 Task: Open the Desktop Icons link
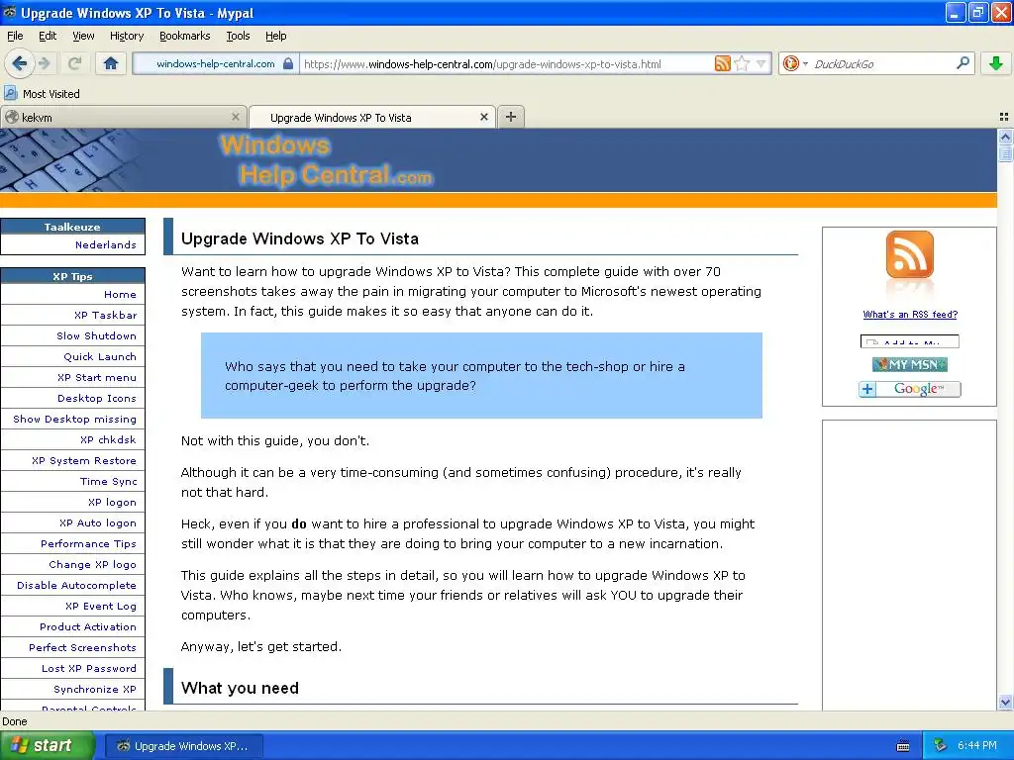[x=97, y=398]
